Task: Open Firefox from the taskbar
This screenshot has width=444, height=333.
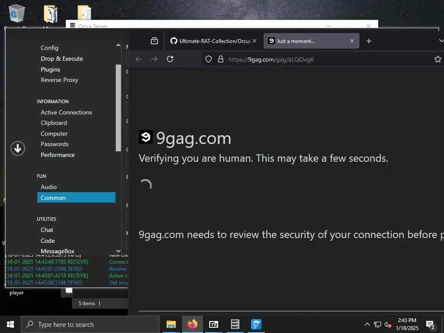Action: (x=192, y=324)
